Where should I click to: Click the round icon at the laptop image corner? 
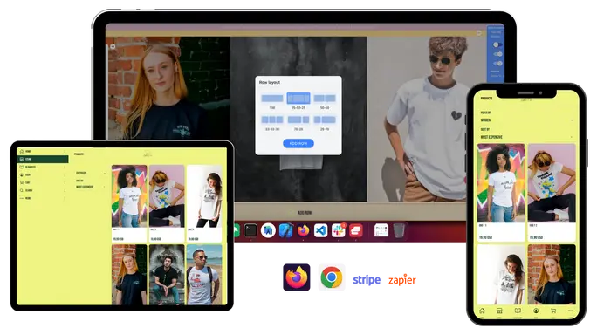(x=113, y=46)
